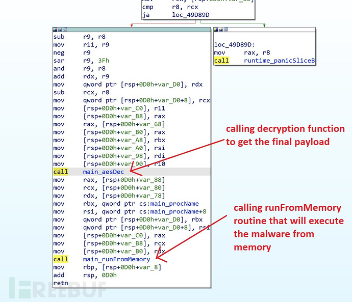Select the loc_49D89D: label in right block

pyautogui.click(x=234, y=45)
